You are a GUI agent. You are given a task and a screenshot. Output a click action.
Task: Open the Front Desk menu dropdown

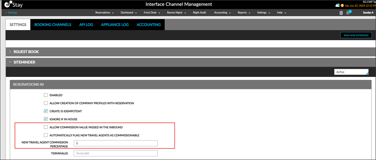point(152,13)
